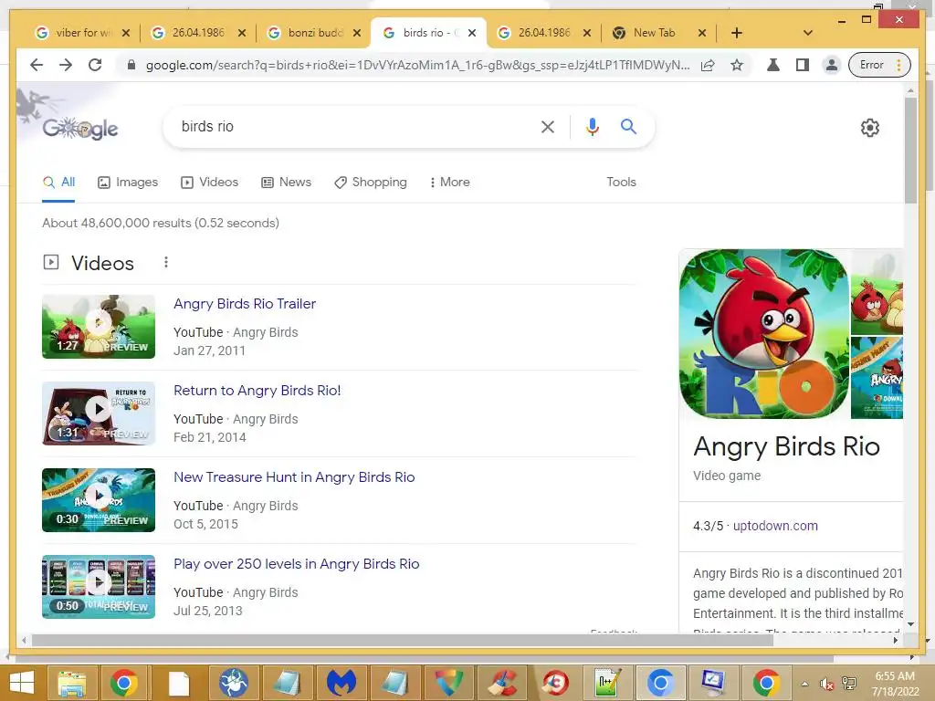The height and width of the screenshot is (701, 935).
Task: Switch to Videos results
Action: click(209, 183)
